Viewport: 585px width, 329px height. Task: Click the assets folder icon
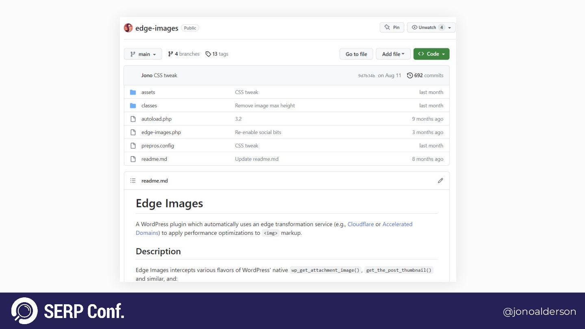pyautogui.click(x=133, y=92)
